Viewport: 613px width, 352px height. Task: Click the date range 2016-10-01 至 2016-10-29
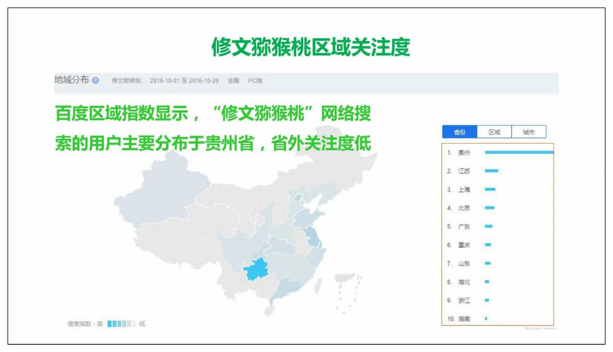(184, 80)
